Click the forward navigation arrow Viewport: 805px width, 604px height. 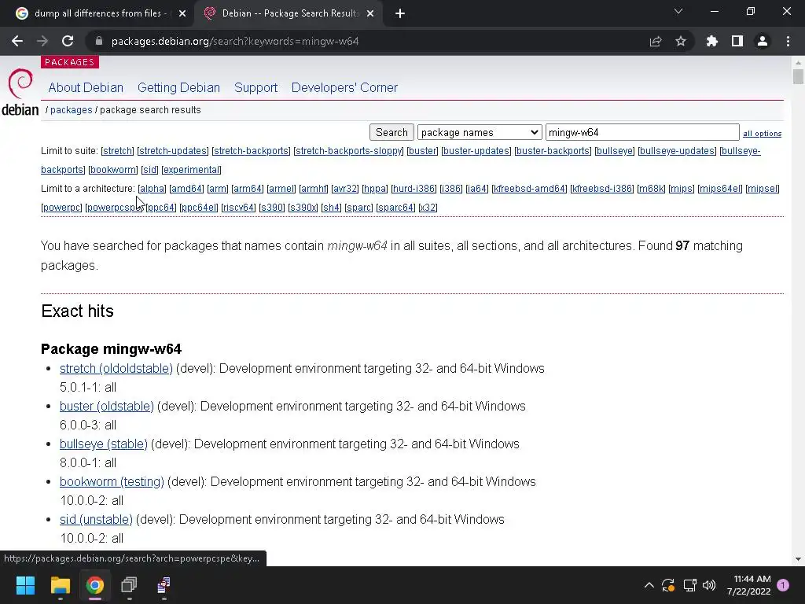(42, 41)
